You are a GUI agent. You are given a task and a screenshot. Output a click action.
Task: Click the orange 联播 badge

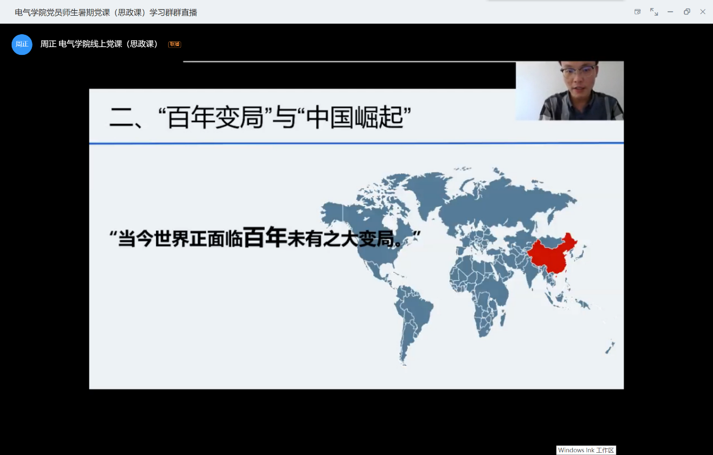174,44
